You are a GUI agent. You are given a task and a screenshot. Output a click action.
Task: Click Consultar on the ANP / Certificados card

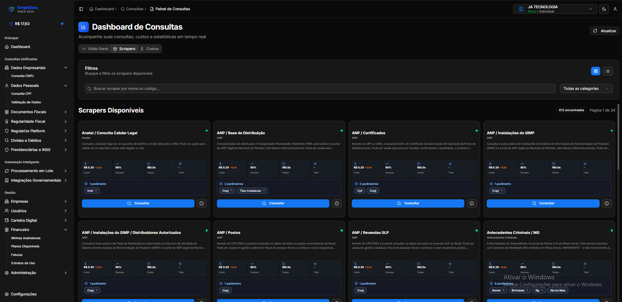point(408,203)
